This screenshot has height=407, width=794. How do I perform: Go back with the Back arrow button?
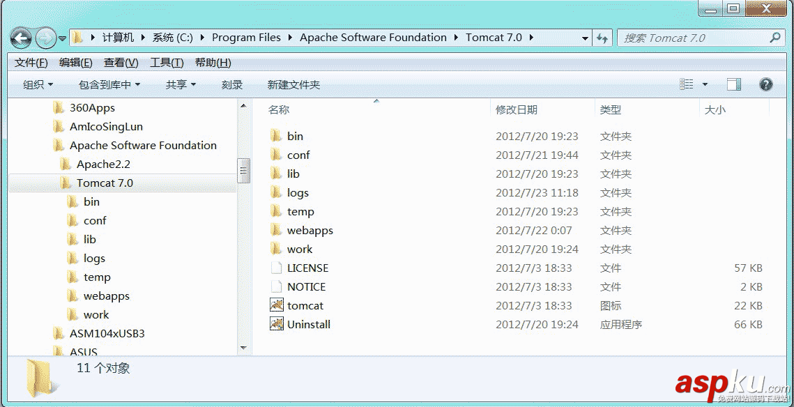[21, 38]
